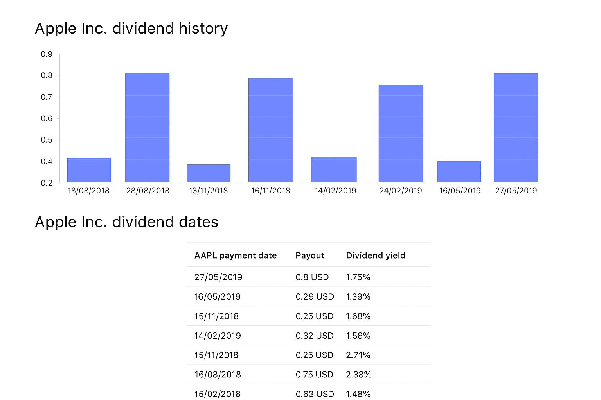Click the 15/02/2018 payment date cell
601x400 pixels.
[x=218, y=394]
